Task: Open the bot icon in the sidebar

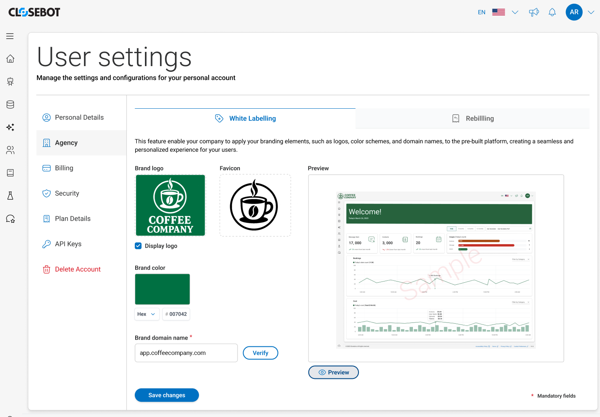Action: tap(10, 82)
